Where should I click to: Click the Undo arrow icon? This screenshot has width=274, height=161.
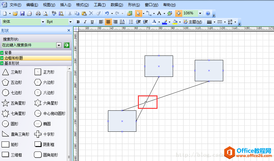(107, 13)
